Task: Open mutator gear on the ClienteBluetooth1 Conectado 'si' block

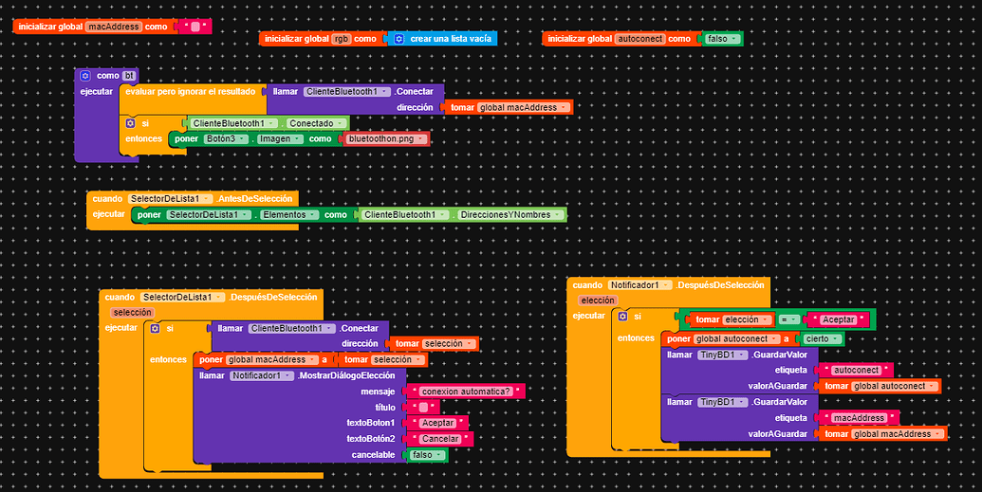Action: coord(130,123)
